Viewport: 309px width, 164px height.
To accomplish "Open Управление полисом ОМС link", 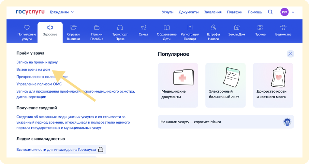I will 39,84.
